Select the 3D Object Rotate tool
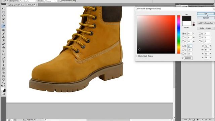215x121 pixels. point(3,73)
